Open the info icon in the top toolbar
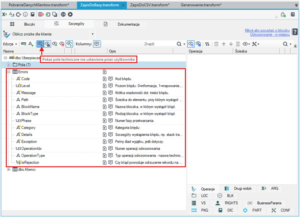 25,14
